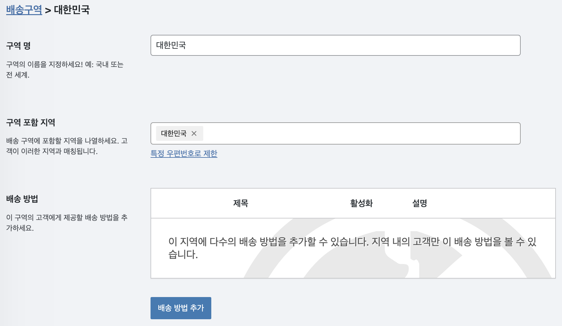562x326 pixels.
Task: Open the 배송구역 breadcrumb link
Action: [24, 10]
